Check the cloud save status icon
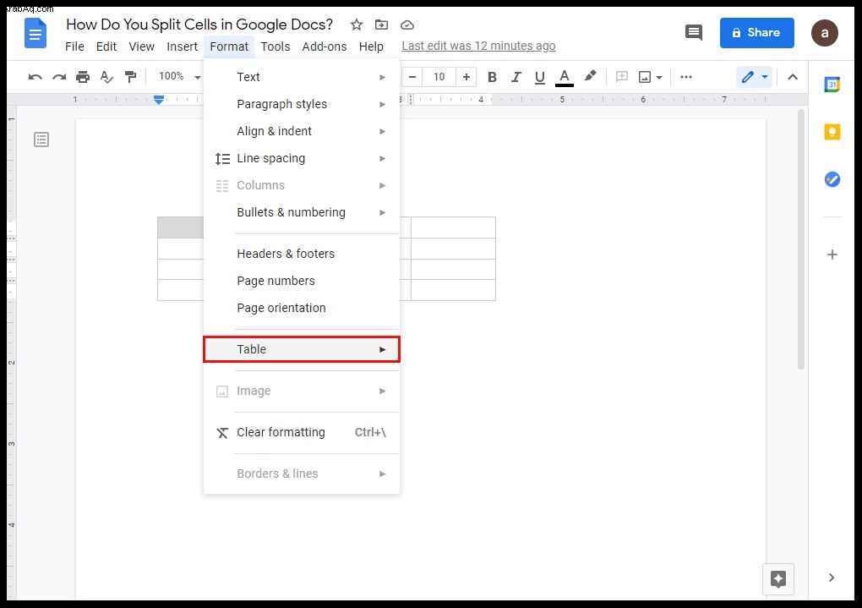The height and width of the screenshot is (608, 862). tap(406, 25)
